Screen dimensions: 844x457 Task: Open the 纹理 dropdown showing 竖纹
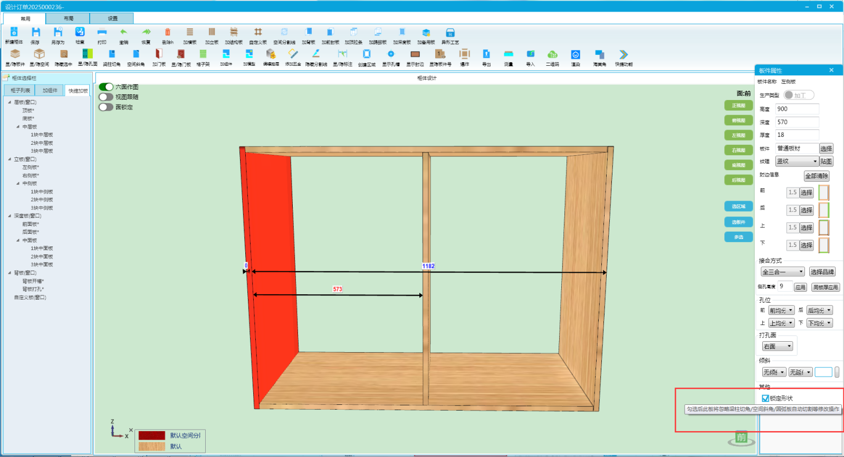[x=797, y=162]
